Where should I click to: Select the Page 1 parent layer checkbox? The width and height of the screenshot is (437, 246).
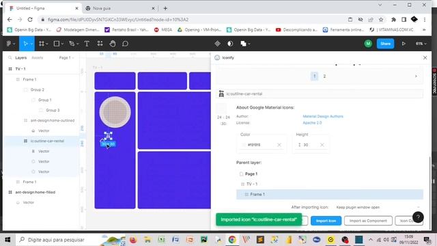241,174
